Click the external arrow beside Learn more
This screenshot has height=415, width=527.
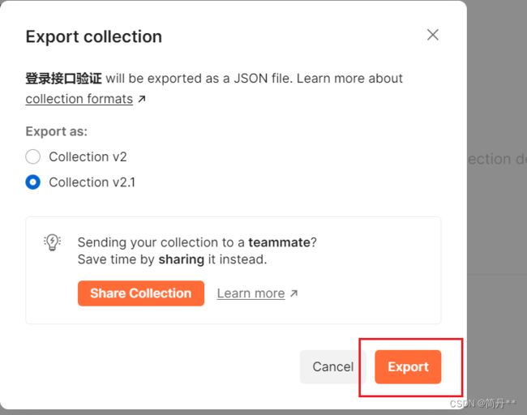pos(294,293)
